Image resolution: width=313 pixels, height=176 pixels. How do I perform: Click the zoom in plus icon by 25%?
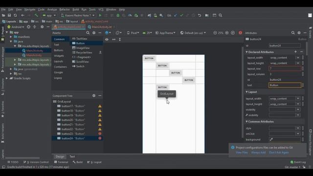coord(227,33)
